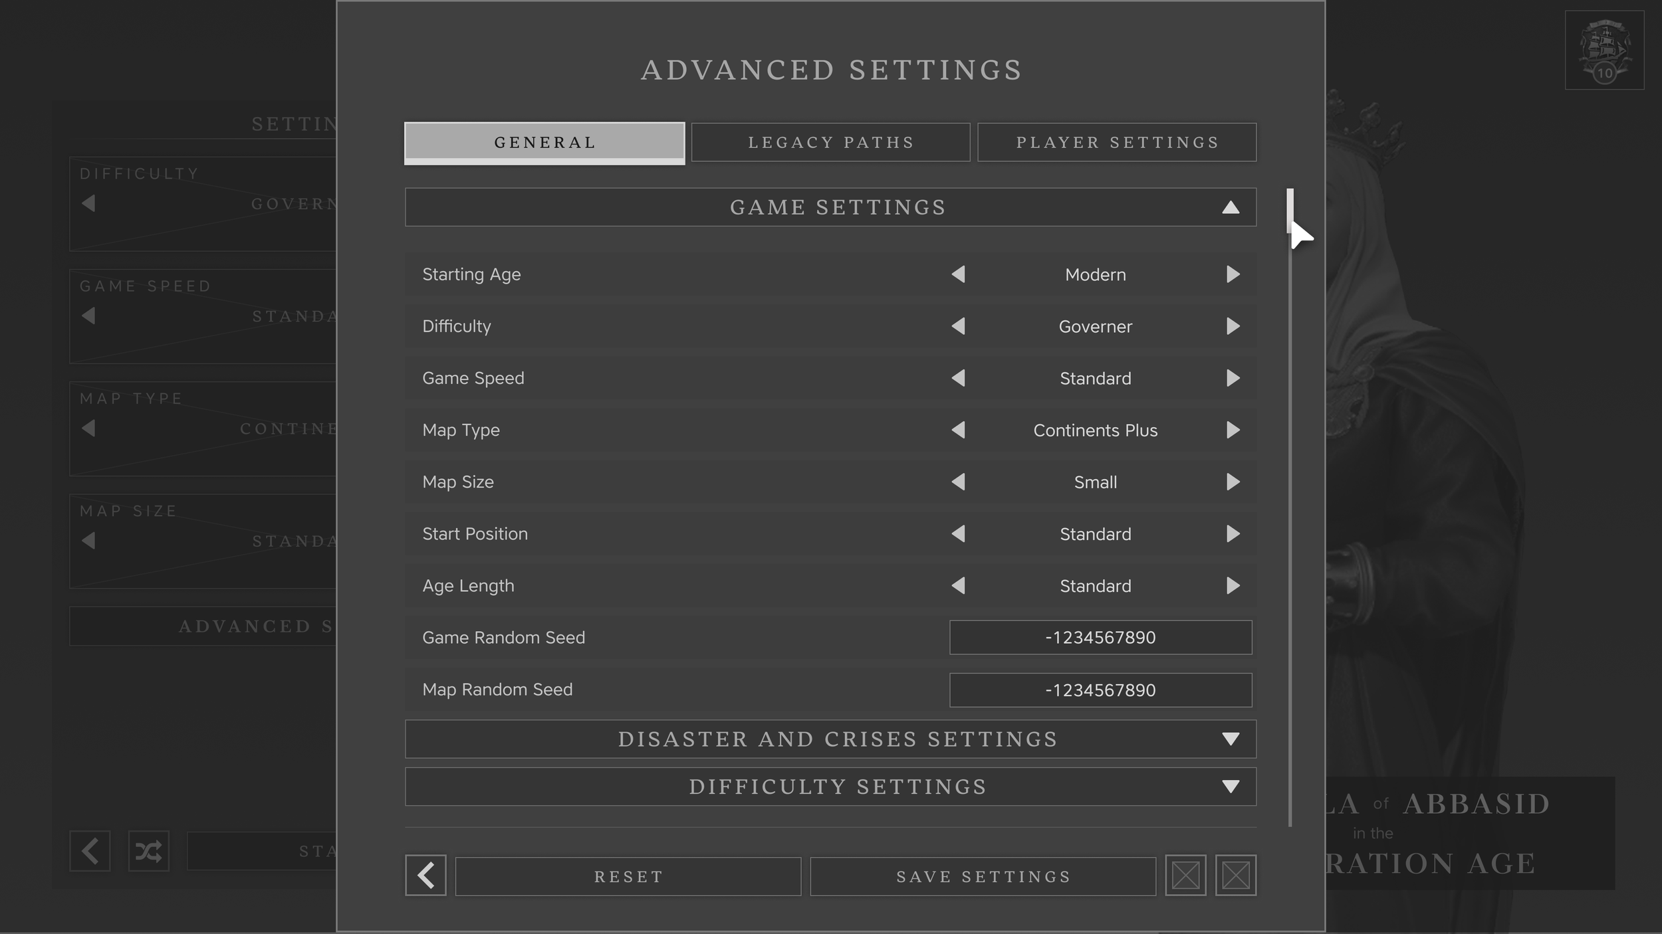Click left arrow next to Map Type
Image resolution: width=1662 pixels, height=934 pixels.
[x=958, y=430]
